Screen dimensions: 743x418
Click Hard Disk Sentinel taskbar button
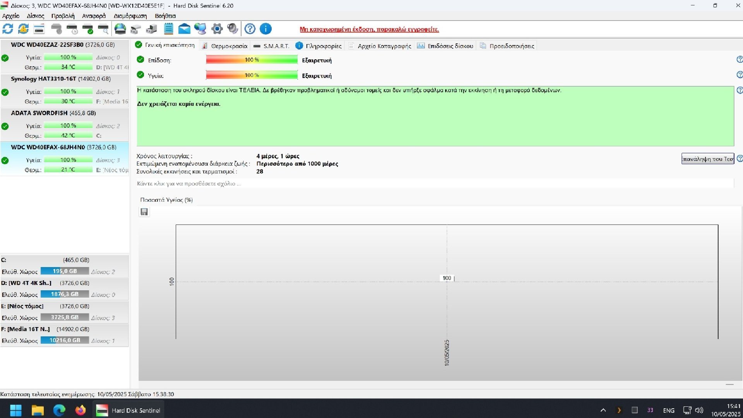(128, 410)
